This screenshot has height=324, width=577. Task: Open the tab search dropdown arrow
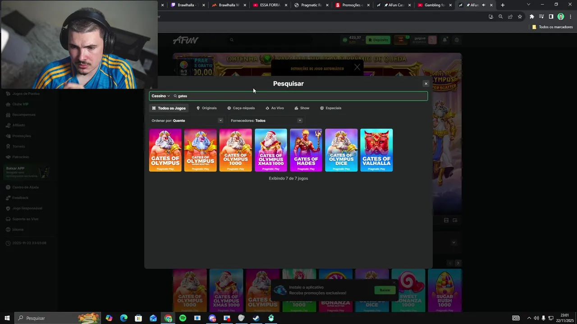pyautogui.click(x=529, y=4)
